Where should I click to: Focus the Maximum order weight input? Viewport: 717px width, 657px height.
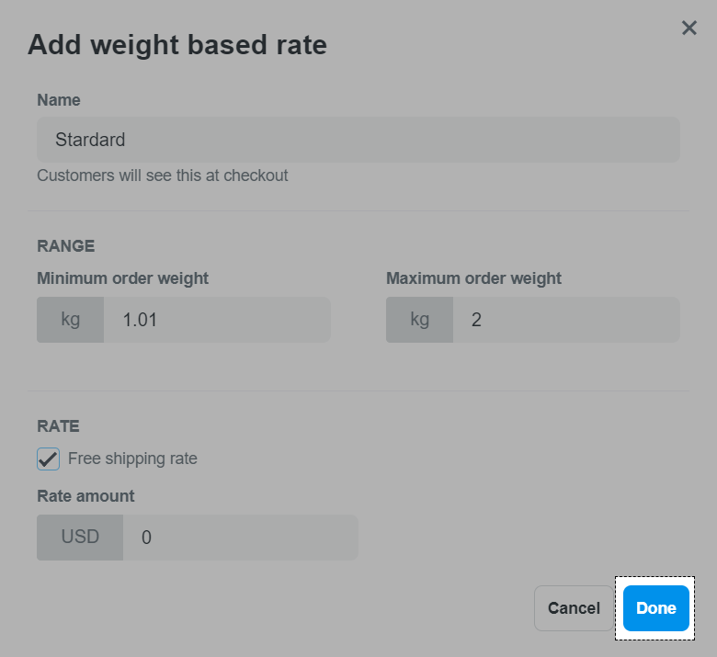click(565, 320)
